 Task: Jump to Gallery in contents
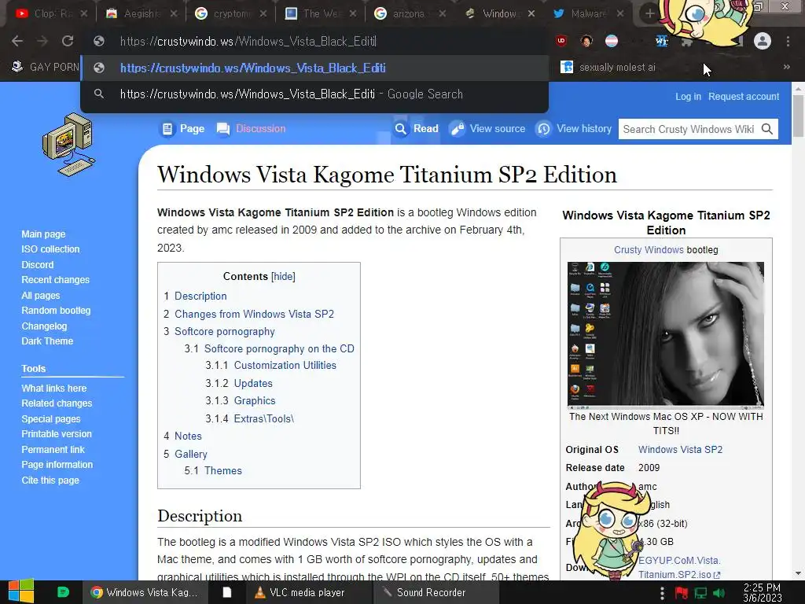[x=190, y=454]
